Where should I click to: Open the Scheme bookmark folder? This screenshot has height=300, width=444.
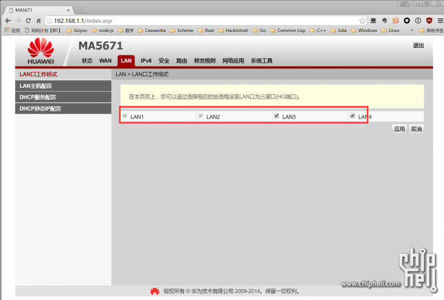click(x=181, y=30)
